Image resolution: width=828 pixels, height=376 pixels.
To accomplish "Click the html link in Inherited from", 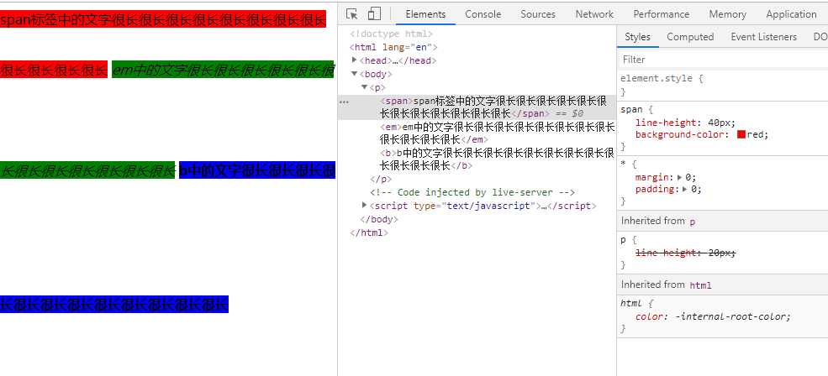I will pyautogui.click(x=701, y=285).
